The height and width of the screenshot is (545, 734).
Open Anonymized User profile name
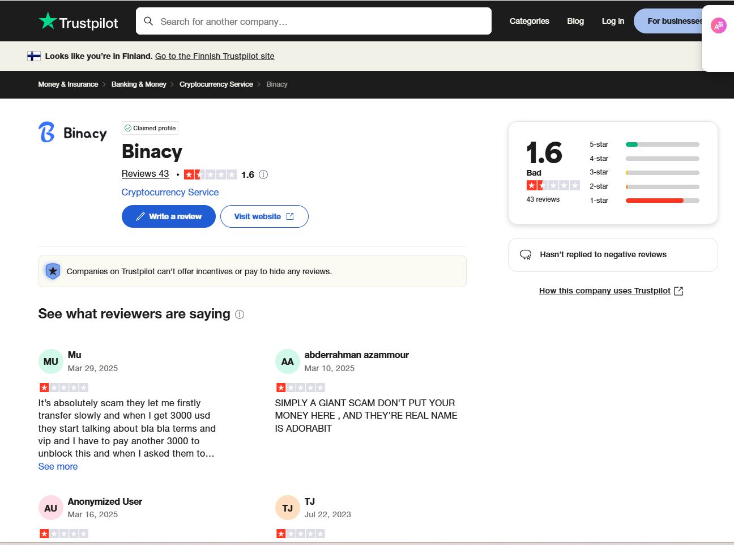(x=105, y=501)
